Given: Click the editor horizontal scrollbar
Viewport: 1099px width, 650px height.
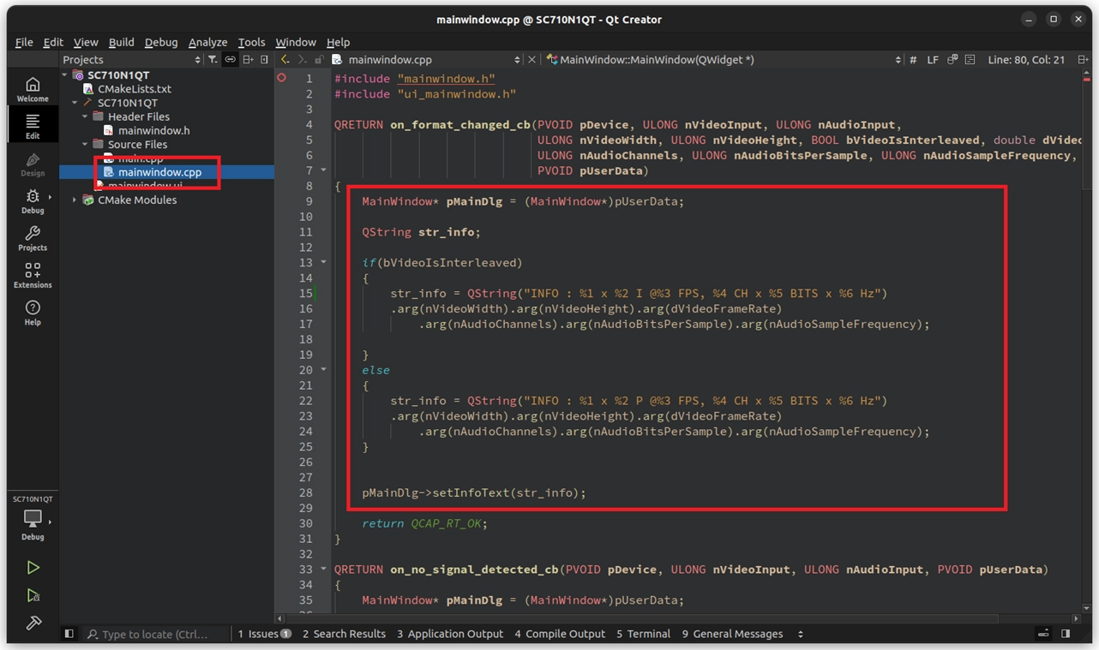Looking at the screenshot, I should (642, 618).
